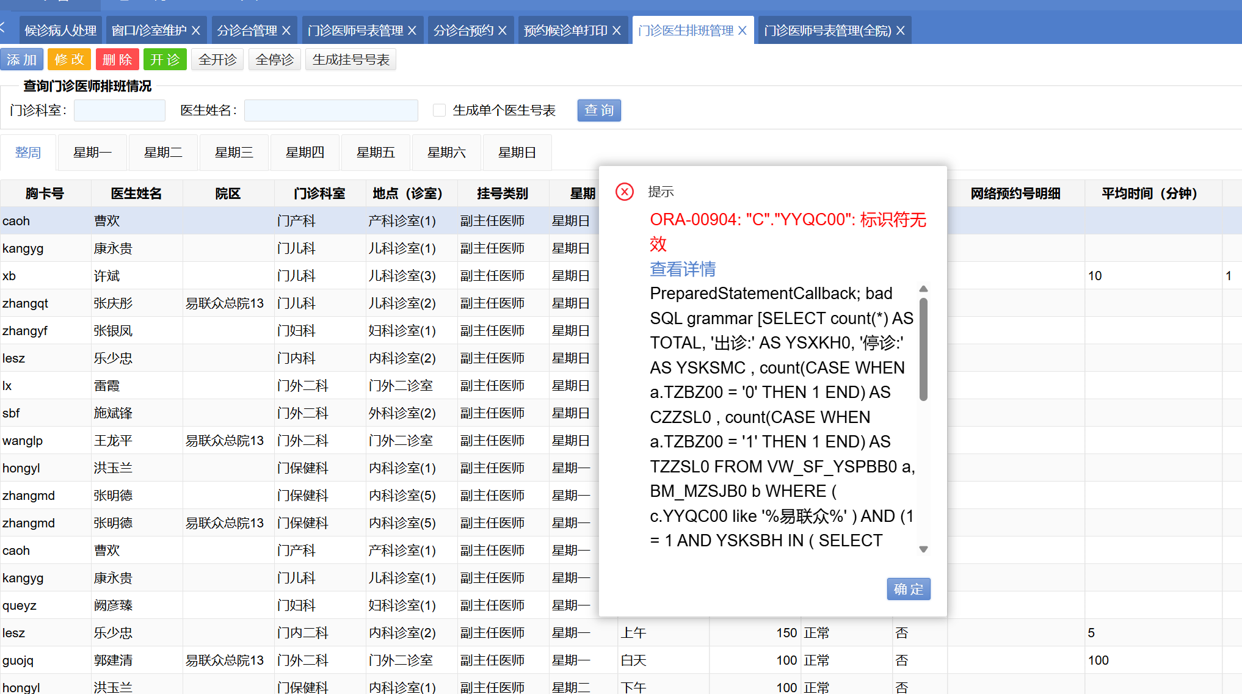The height and width of the screenshot is (694, 1242).
Task: Click 查看详情 link in error dialog
Action: 683,269
